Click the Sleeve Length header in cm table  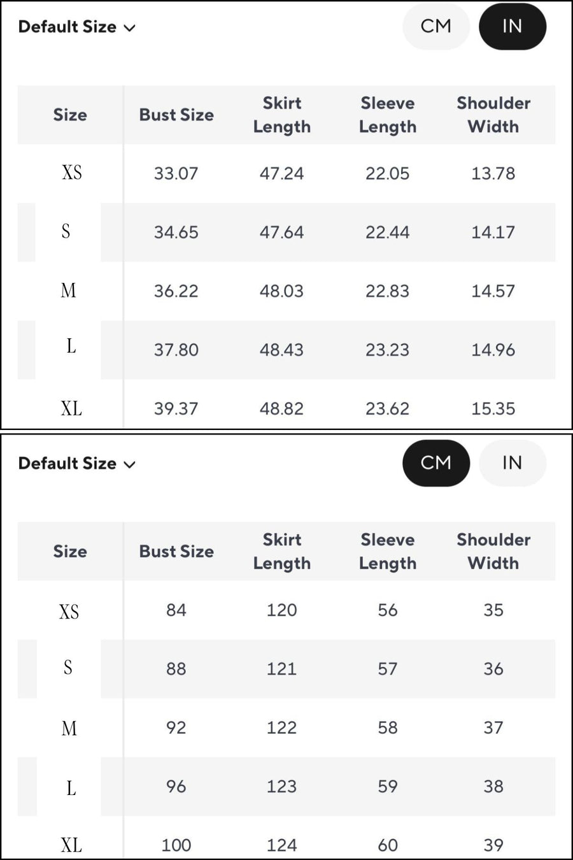[x=387, y=552]
